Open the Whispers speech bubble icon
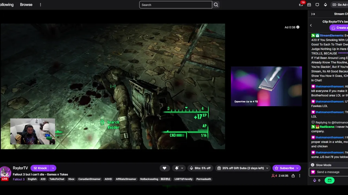This screenshot has height=195, width=348. [317, 5]
